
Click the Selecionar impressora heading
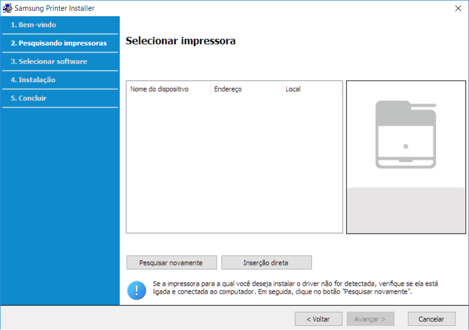(181, 41)
